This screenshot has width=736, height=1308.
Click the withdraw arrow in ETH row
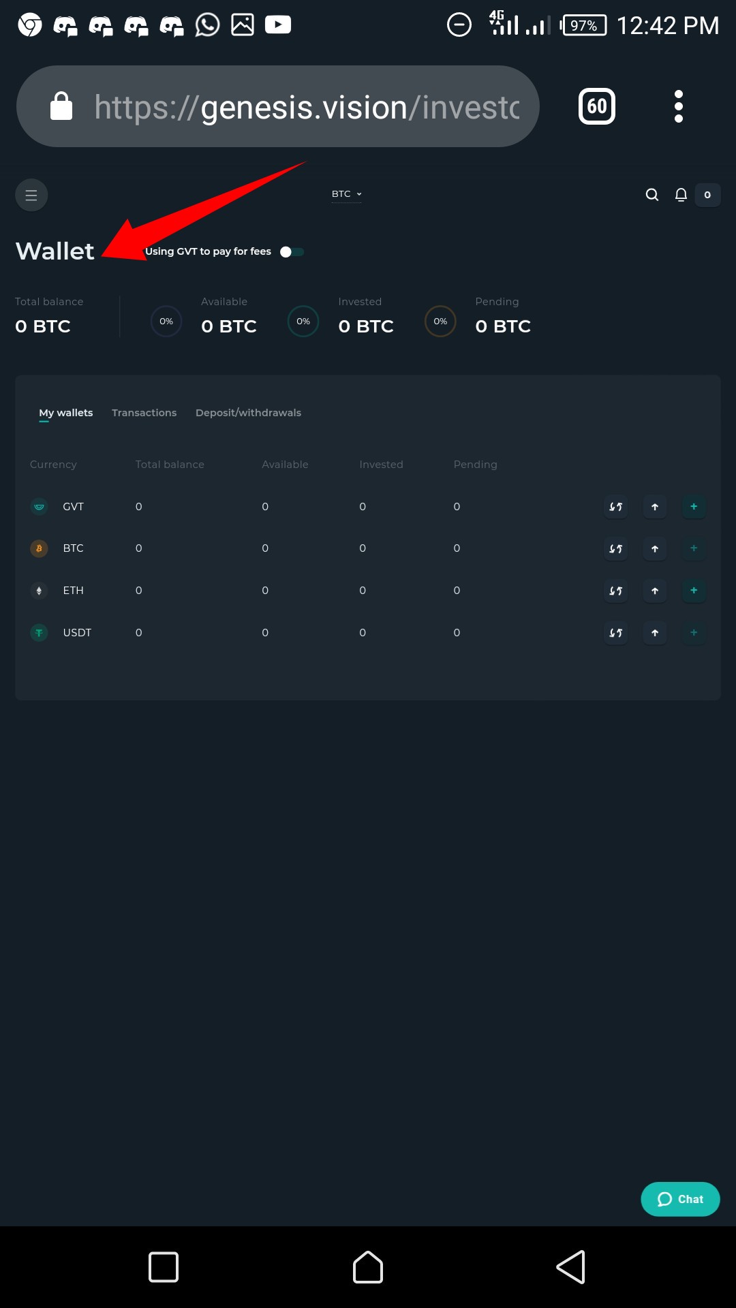coord(655,591)
